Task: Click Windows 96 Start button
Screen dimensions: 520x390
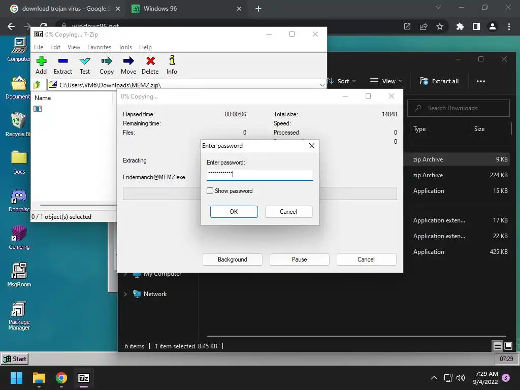Action: tap(15, 359)
